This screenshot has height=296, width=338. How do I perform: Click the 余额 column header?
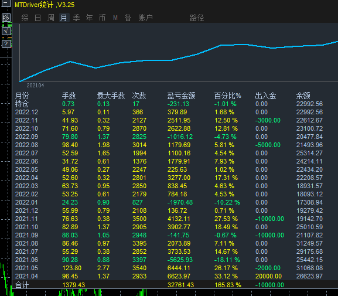click(303, 96)
